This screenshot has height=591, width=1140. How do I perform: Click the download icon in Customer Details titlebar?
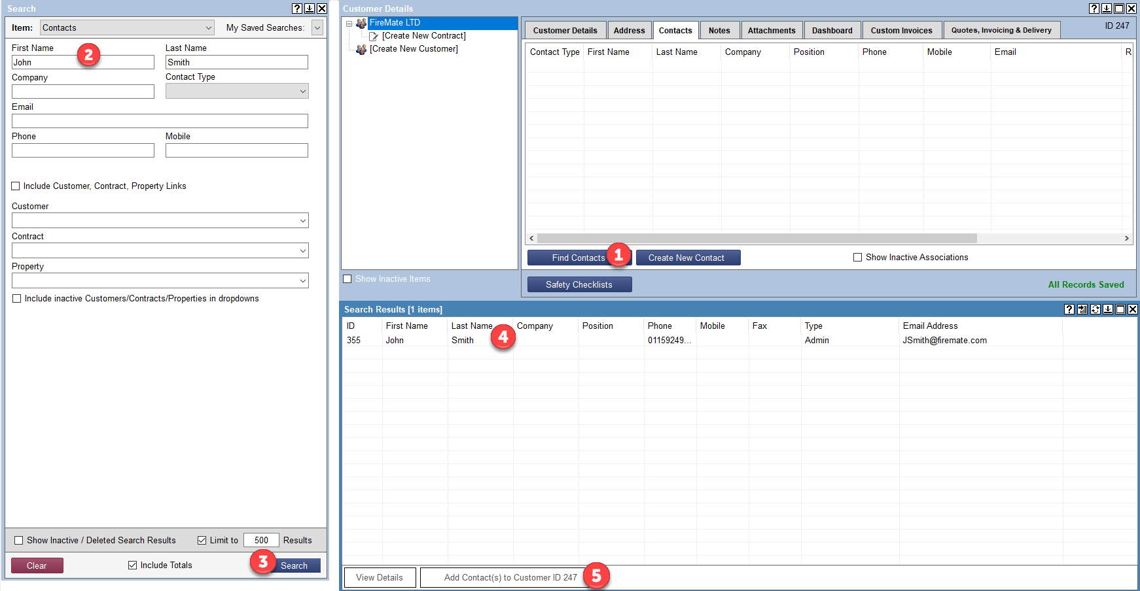(x=1107, y=8)
